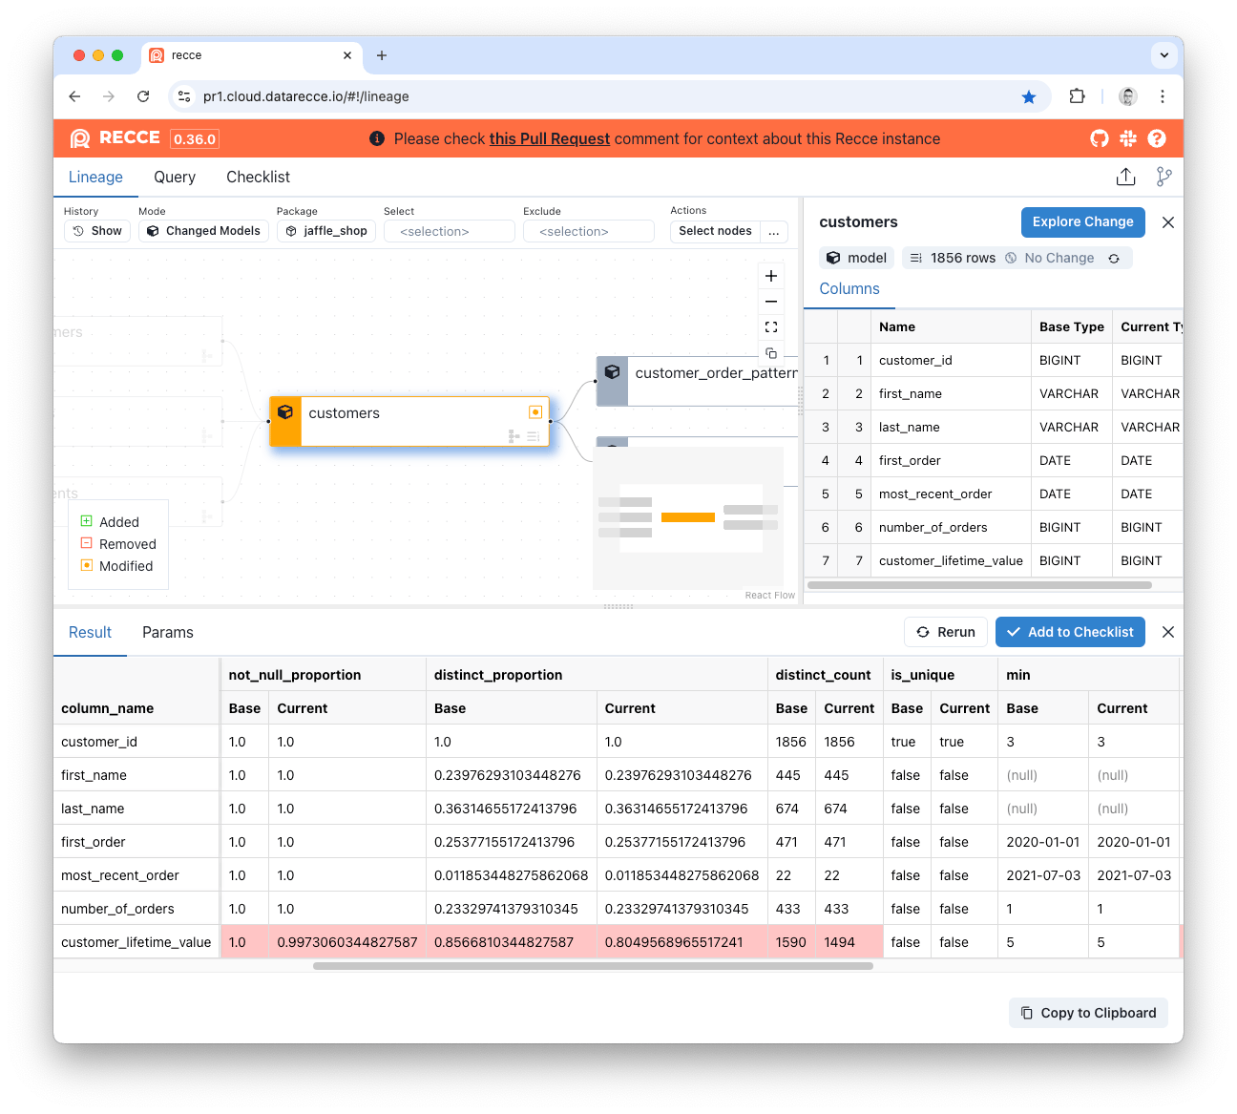Click the share export icon
Image resolution: width=1237 pixels, height=1114 pixels.
[x=1125, y=177]
